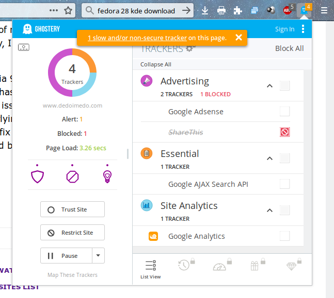
Task: Pause Ghostery with Pause button
Action: point(66,255)
